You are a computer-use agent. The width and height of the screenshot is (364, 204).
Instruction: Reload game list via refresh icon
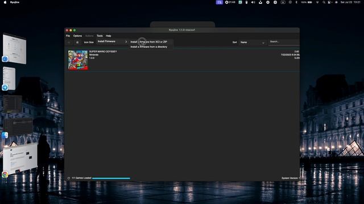(x=68, y=178)
